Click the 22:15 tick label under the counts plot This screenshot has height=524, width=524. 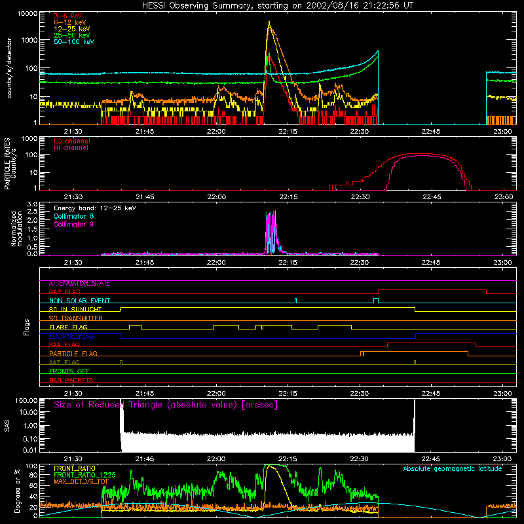288,132
